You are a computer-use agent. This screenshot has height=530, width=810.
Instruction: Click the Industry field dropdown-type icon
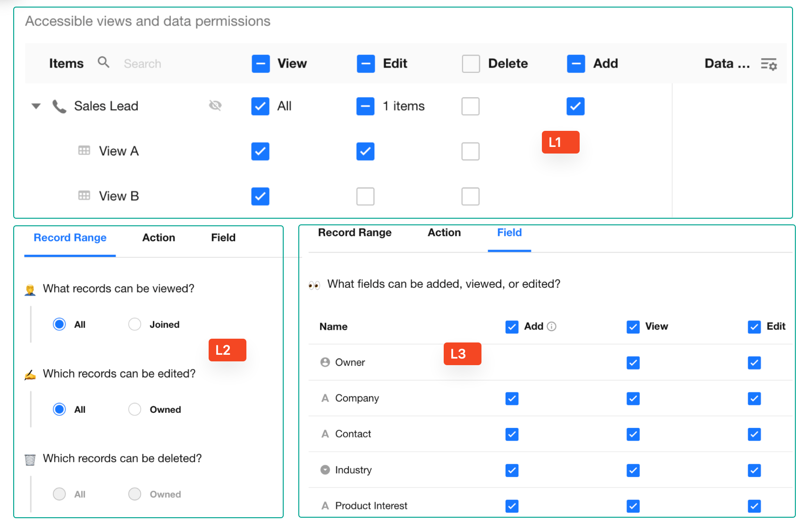[x=325, y=470]
